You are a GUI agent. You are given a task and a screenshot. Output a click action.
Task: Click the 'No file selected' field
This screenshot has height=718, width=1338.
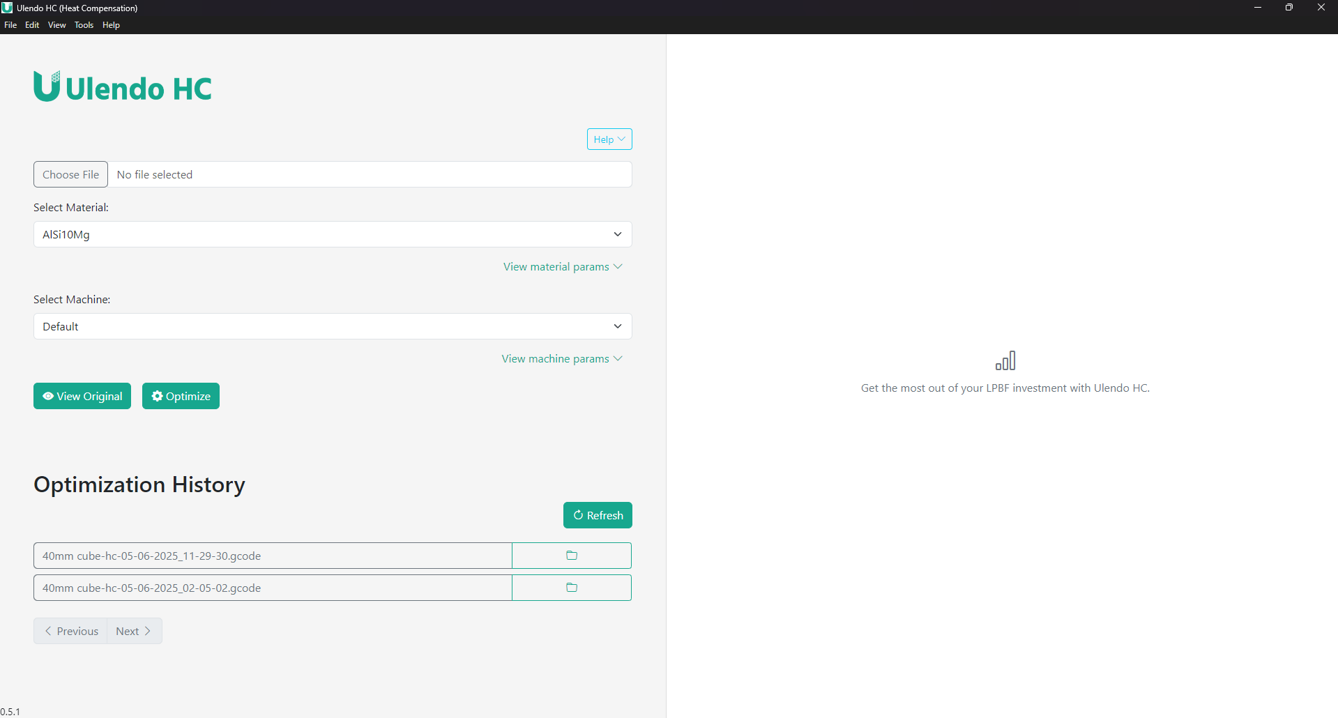tap(370, 174)
